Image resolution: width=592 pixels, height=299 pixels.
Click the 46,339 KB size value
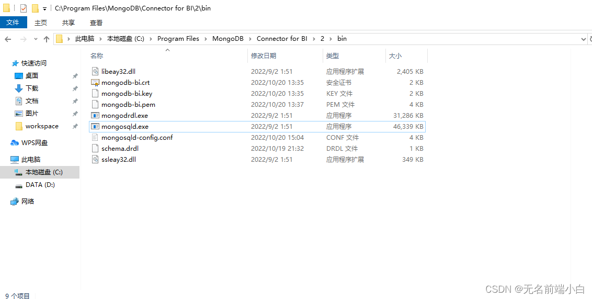coord(408,126)
